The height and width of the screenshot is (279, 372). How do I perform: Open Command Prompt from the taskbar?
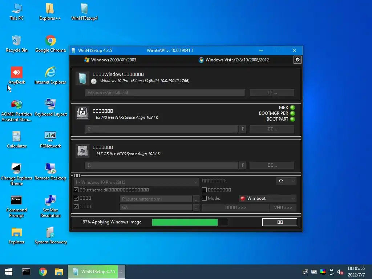26,272
